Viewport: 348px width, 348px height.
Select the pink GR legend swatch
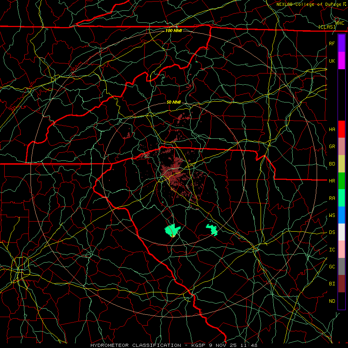pyautogui.click(x=341, y=146)
